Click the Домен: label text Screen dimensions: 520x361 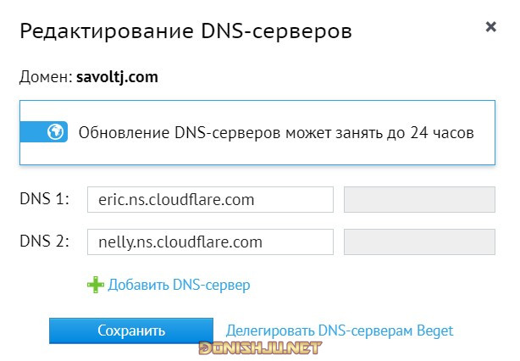(46, 77)
